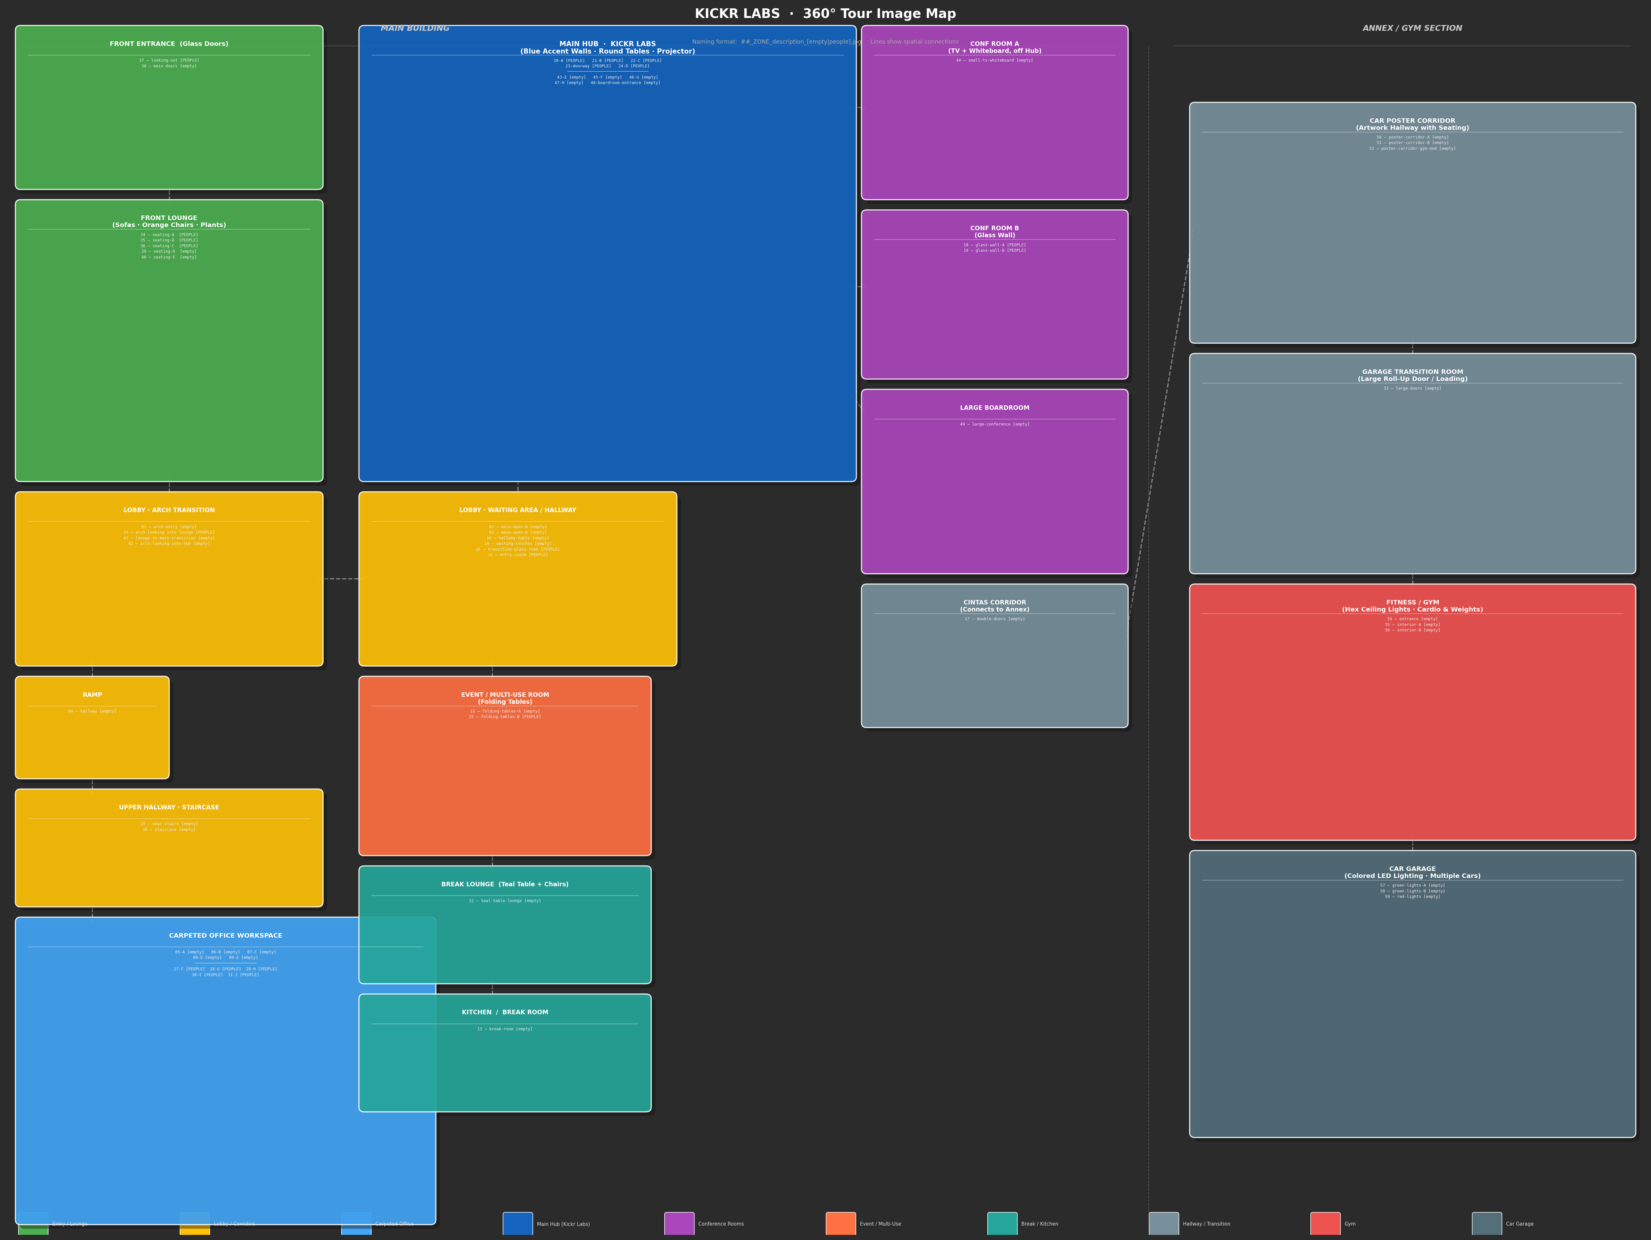This screenshot has width=1651, height=1240.
Task: Click the '48-boardroom-entrance [empty]' entry
Action: click(x=626, y=83)
